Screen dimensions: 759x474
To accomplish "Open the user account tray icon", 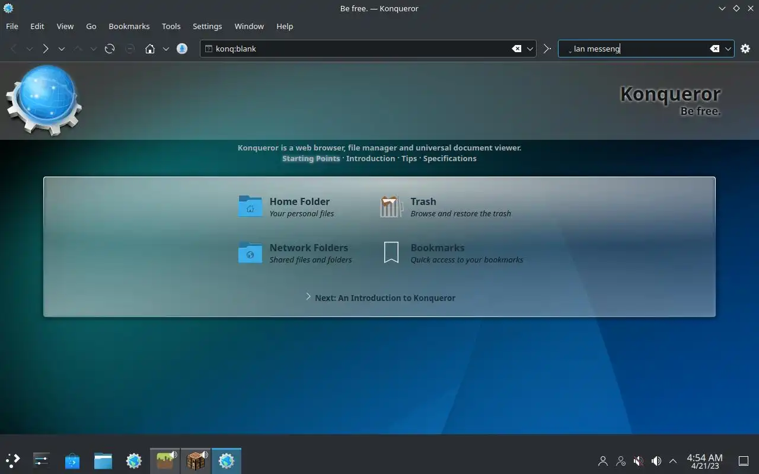I will point(603,461).
